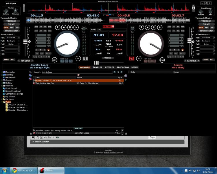Select deck 1 indicator
217x174 pixels.
pyautogui.click(x=85, y=59)
